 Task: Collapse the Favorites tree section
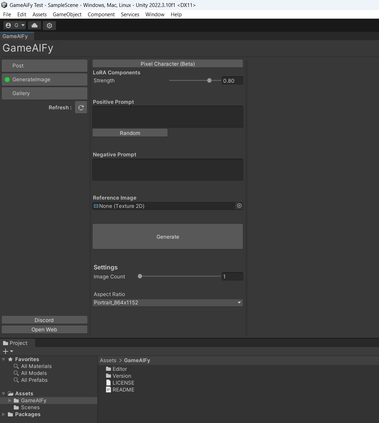[3, 359]
